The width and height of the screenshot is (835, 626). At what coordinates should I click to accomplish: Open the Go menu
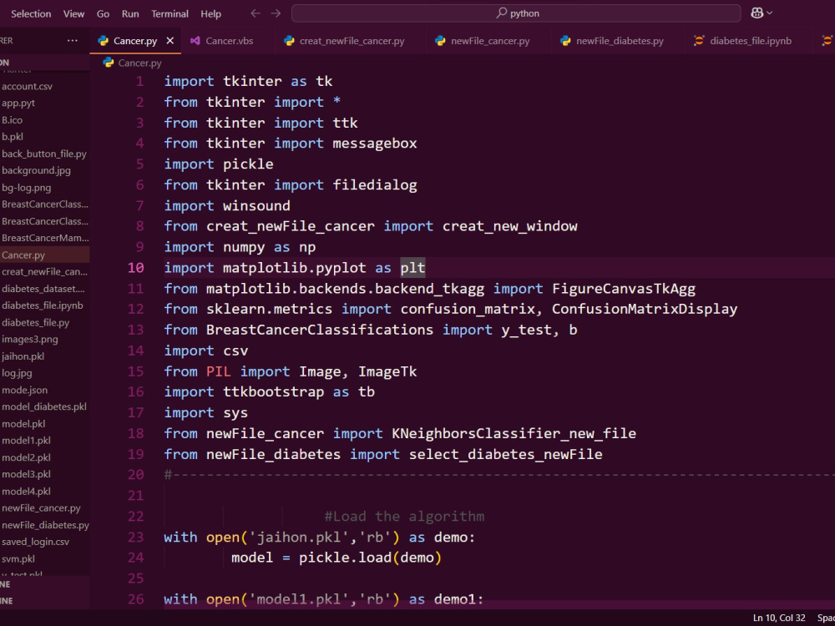coord(103,14)
